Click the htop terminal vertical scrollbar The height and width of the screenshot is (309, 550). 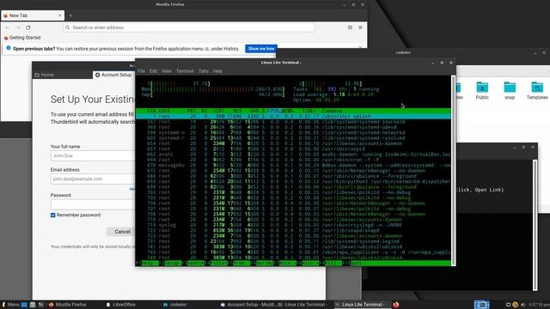click(x=453, y=170)
